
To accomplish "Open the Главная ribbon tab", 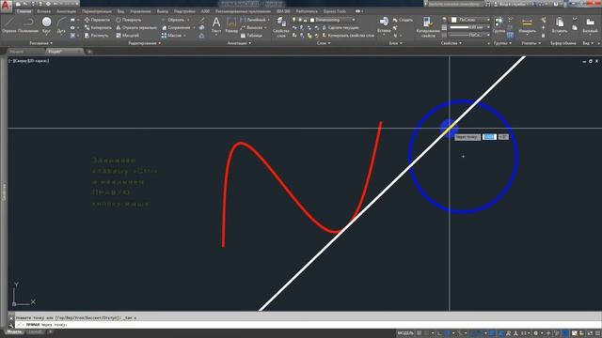I will (x=24, y=11).
